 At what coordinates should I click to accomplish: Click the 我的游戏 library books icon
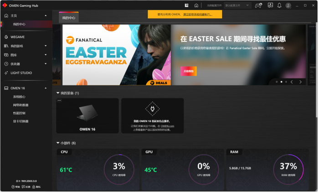[x=6, y=46]
